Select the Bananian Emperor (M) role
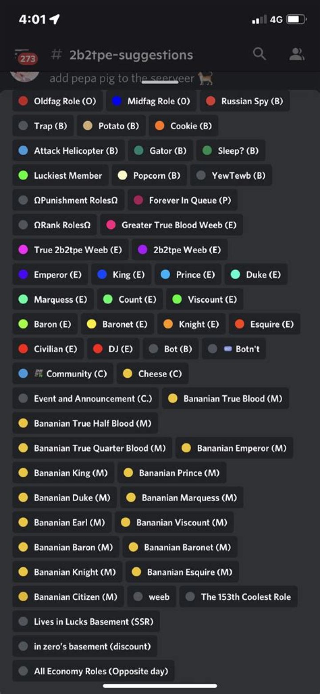 [x=234, y=448]
